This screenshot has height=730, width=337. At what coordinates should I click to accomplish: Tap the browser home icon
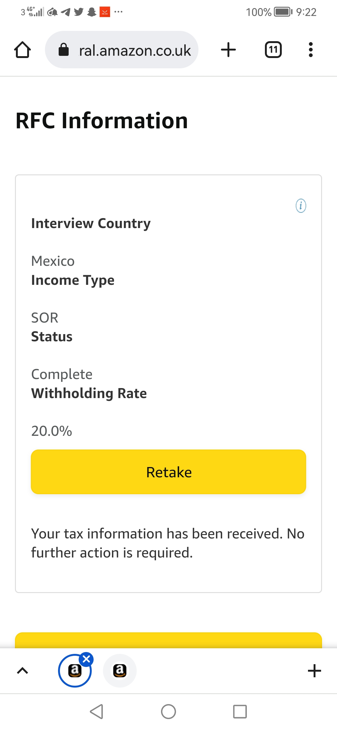[22, 50]
